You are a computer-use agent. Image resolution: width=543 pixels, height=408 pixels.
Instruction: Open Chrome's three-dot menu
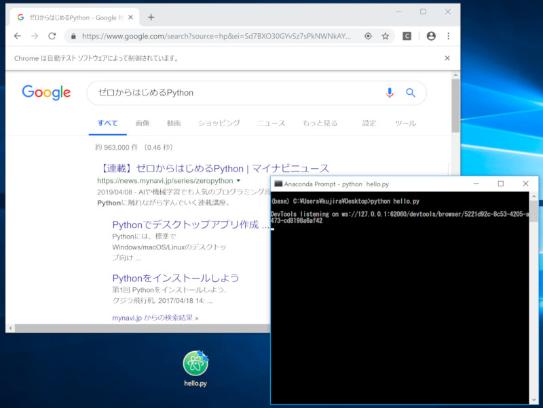click(x=449, y=36)
